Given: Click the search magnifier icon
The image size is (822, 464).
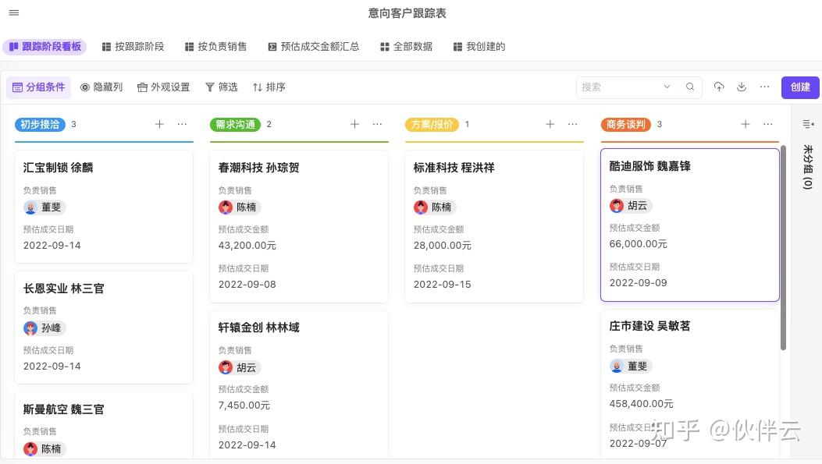Looking at the screenshot, I should [690, 87].
